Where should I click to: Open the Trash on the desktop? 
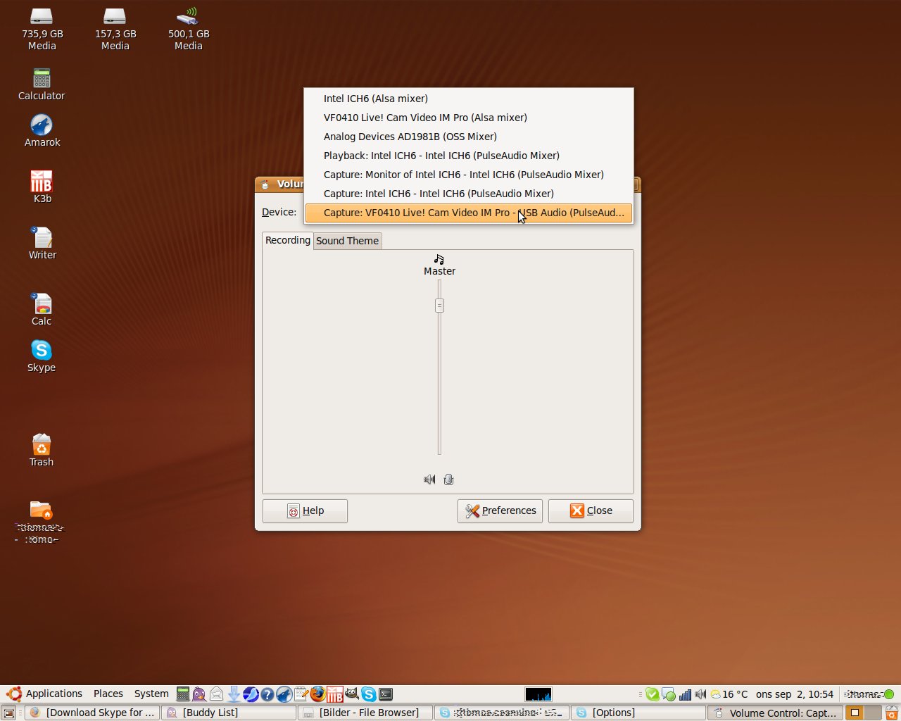[x=42, y=451]
